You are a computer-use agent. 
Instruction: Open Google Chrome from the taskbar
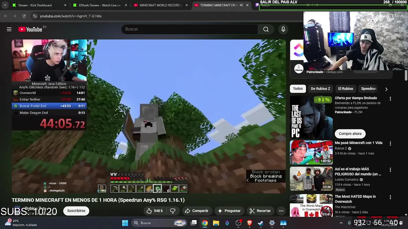click(205, 223)
